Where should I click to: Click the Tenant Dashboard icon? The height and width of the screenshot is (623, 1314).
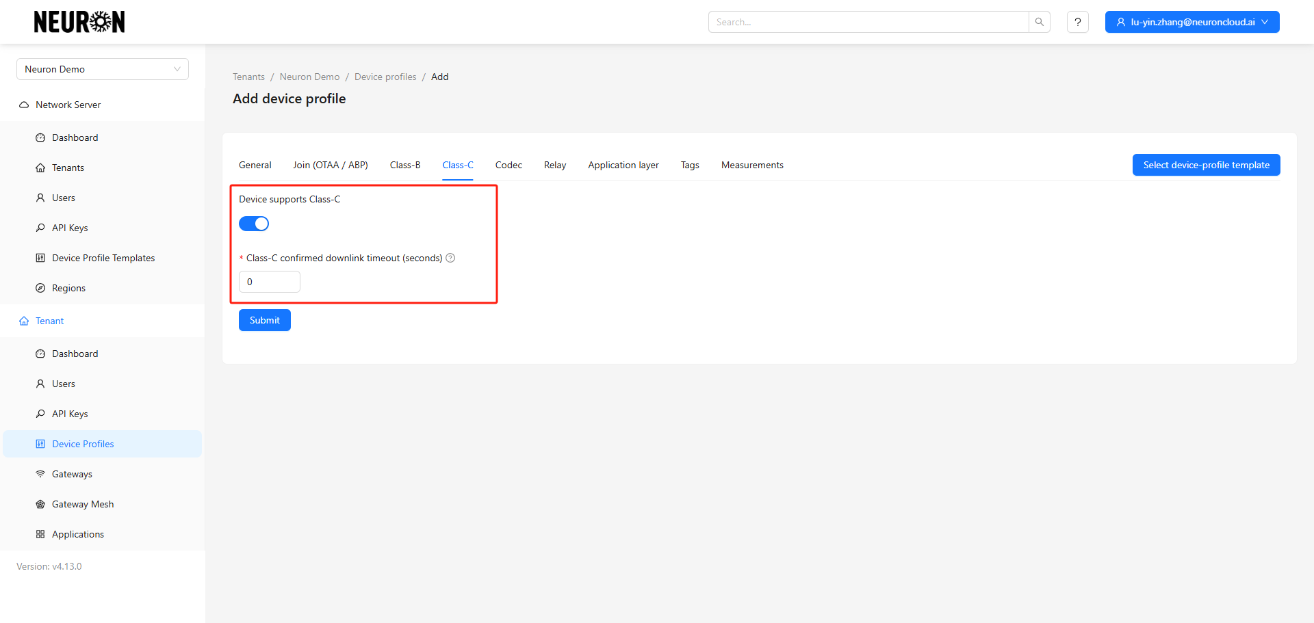[x=40, y=354]
